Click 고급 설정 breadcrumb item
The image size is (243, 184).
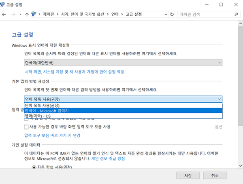(x=134, y=15)
